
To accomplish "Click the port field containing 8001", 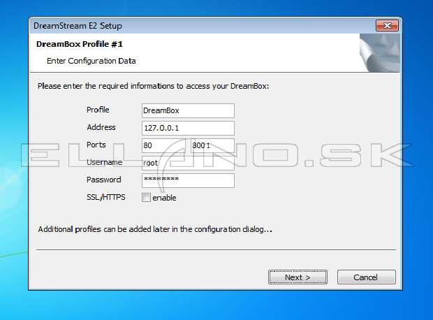I will pos(212,145).
